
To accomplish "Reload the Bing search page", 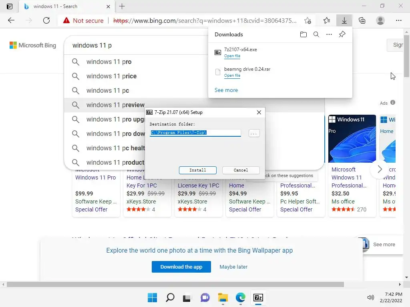I will 46,20.
